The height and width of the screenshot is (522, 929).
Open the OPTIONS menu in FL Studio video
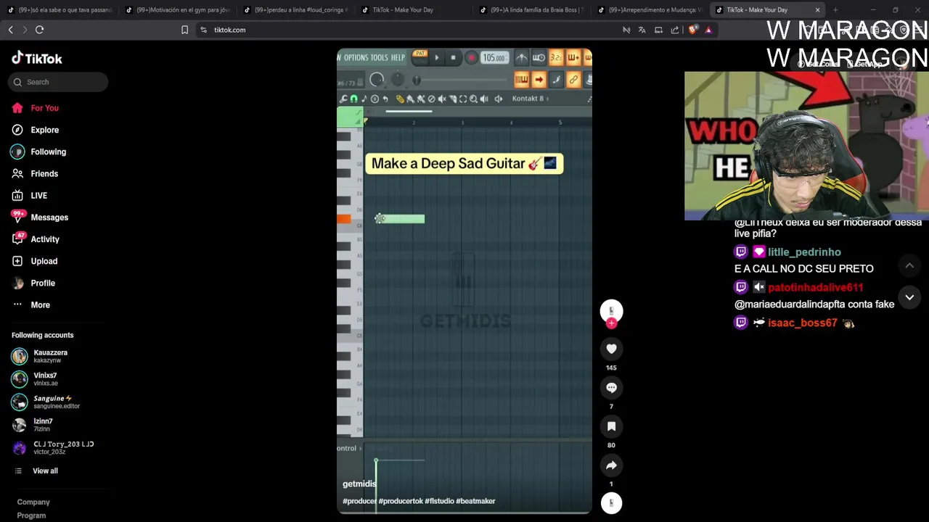pyautogui.click(x=356, y=57)
